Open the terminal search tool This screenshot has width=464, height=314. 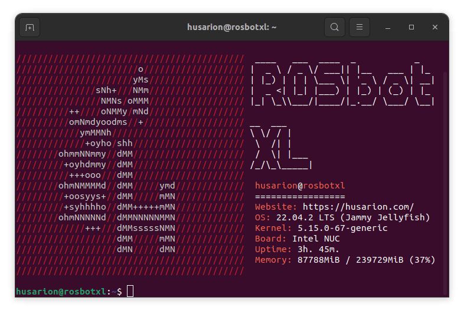(334, 27)
